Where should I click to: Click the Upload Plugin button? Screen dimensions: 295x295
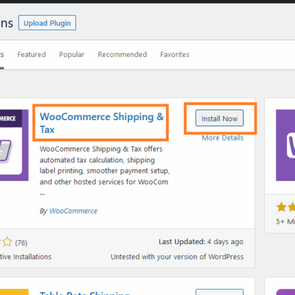(x=47, y=23)
